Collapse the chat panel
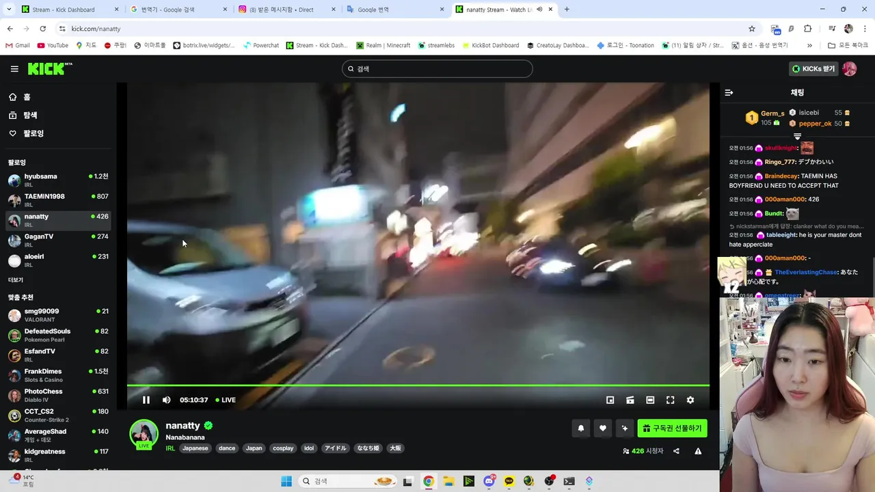Viewport: 875px width, 492px height. pyautogui.click(x=729, y=92)
